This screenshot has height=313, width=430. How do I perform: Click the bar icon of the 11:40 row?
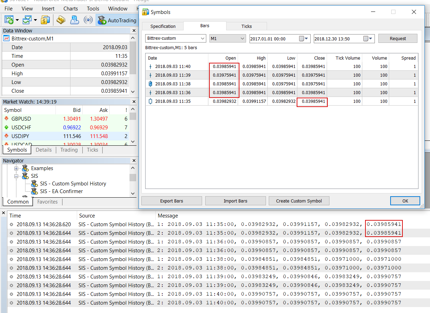coord(150,67)
